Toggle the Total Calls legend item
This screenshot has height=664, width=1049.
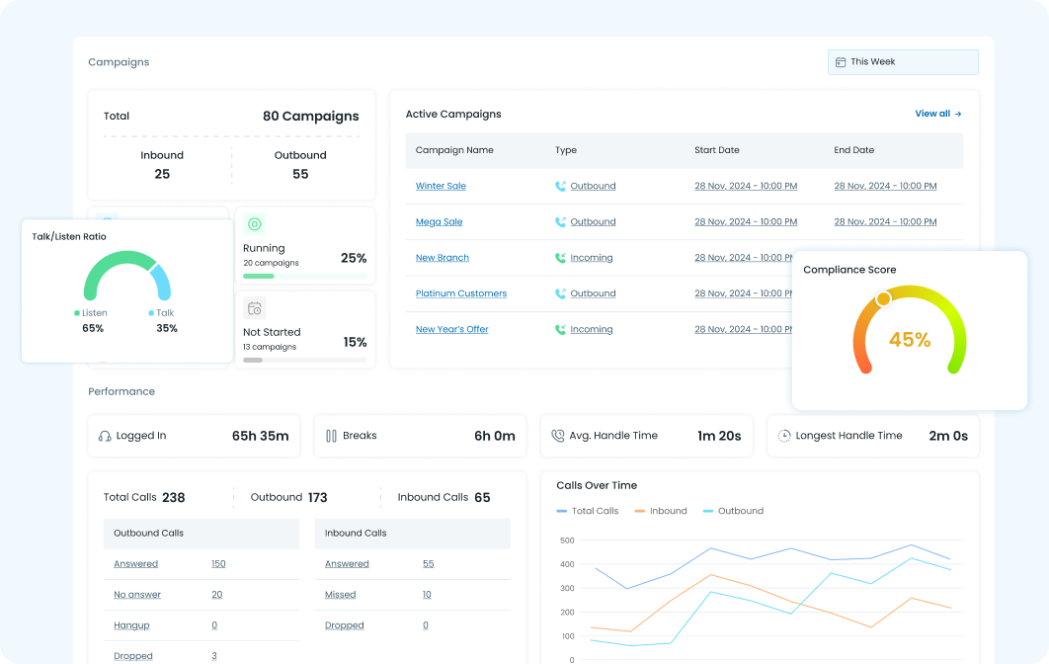588,511
